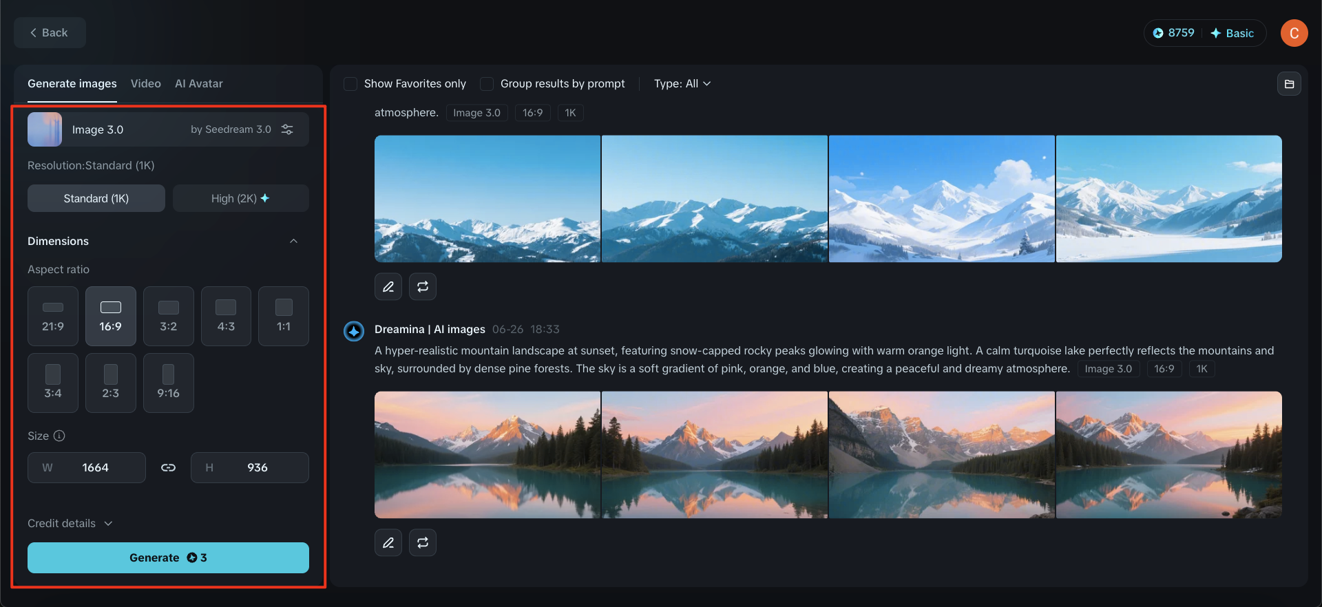The width and height of the screenshot is (1322, 607).
Task: Click 'Dreamina | AI images' heading
Action: coord(430,329)
